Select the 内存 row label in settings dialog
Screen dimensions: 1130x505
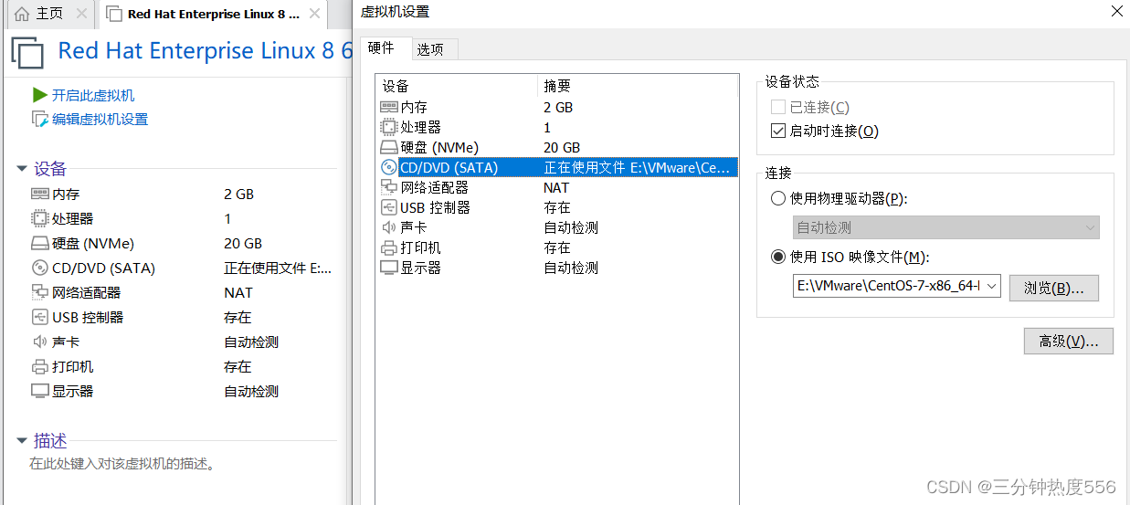[x=414, y=108]
